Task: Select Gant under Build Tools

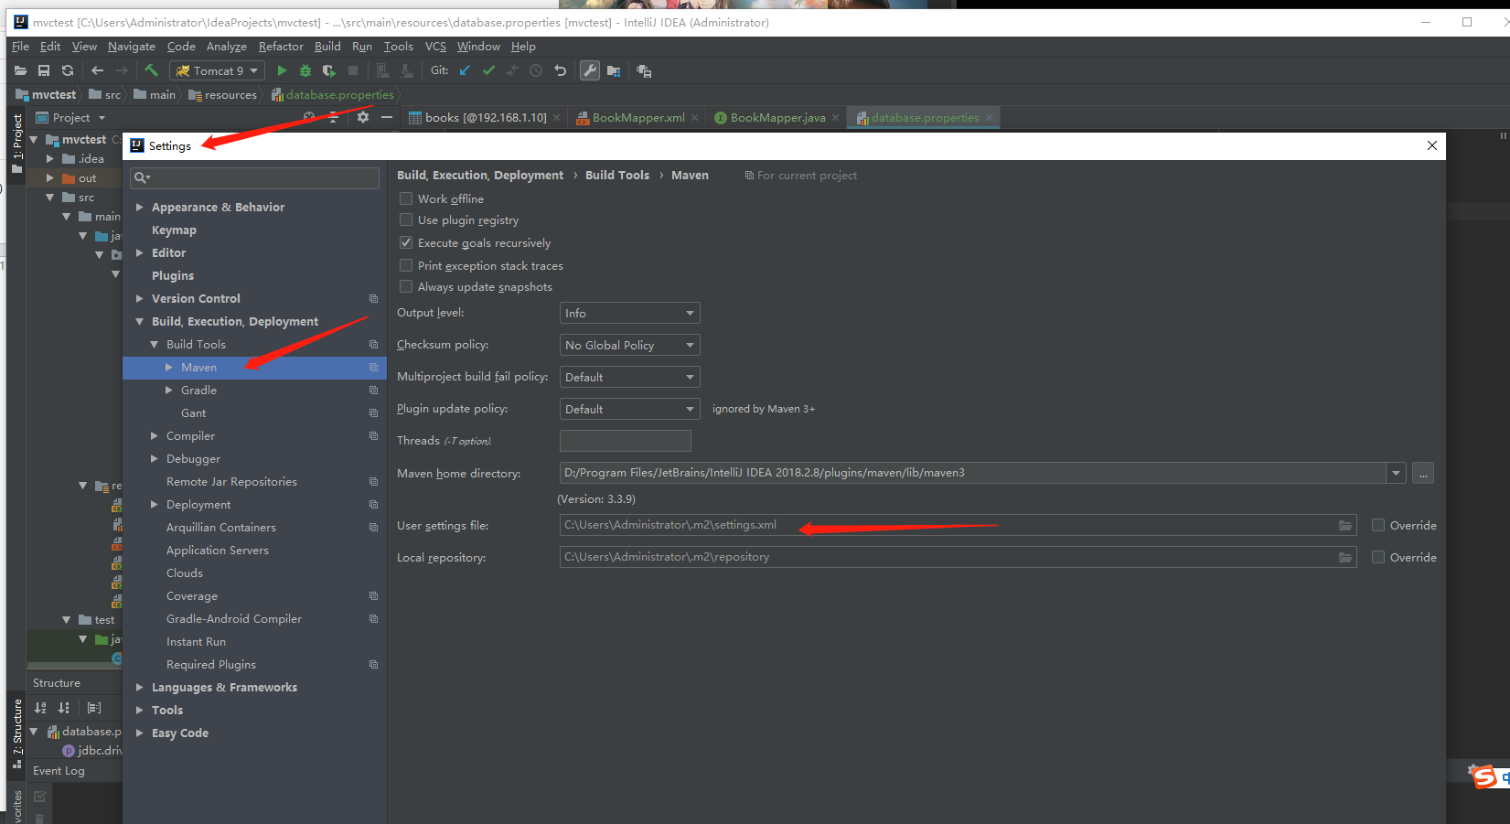Action: point(193,413)
